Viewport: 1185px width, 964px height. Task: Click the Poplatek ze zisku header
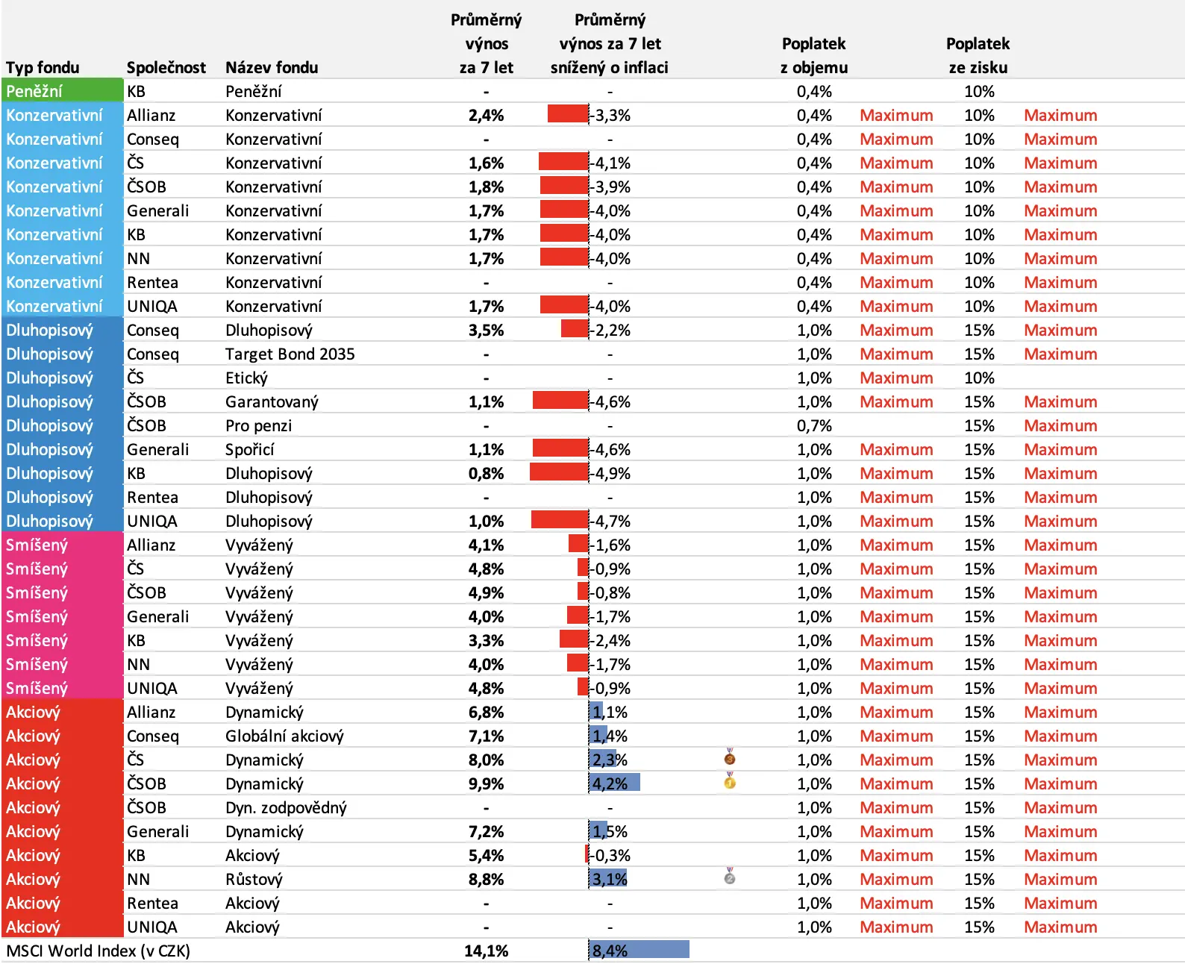click(x=978, y=55)
